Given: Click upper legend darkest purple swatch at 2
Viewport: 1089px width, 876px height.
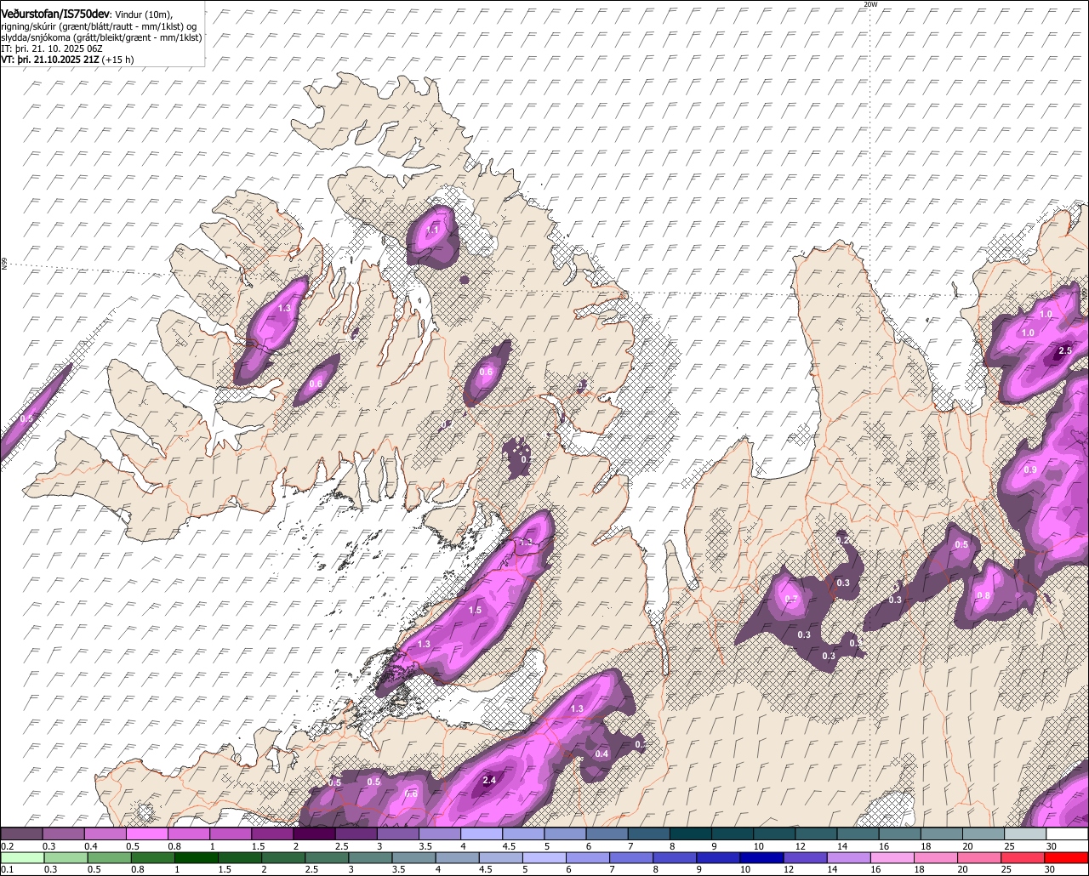Looking at the screenshot, I should (x=314, y=834).
